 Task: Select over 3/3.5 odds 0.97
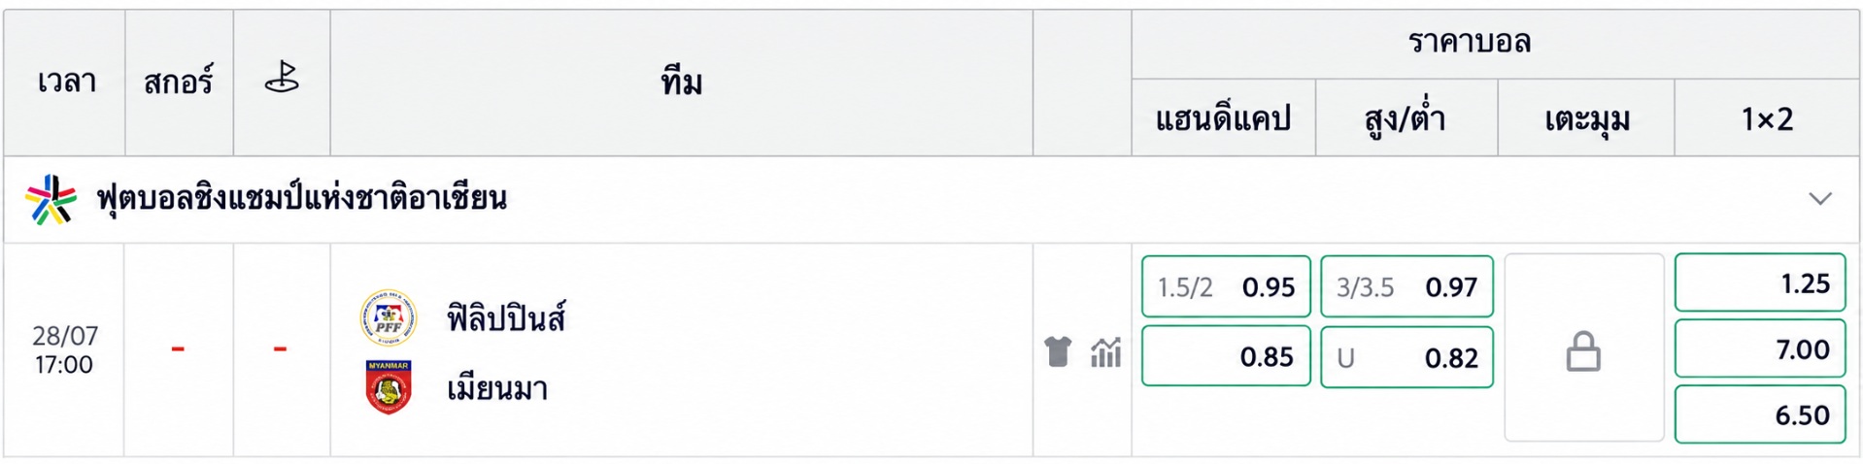(x=1406, y=286)
